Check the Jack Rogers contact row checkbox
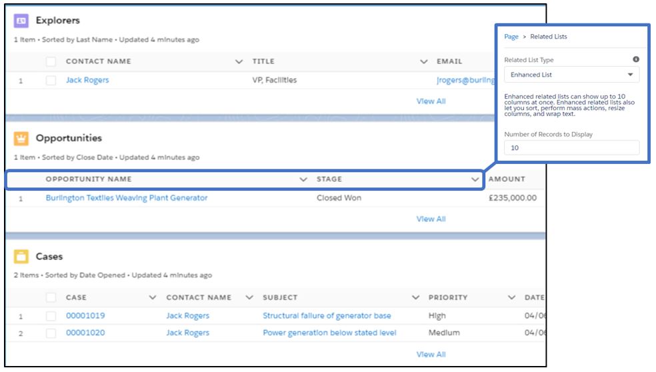The height and width of the screenshot is (372, 656). [51, 81]
